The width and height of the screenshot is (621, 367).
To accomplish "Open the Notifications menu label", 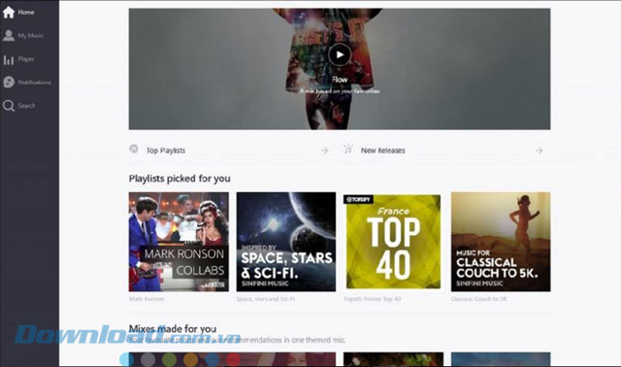I will point(35,83).
